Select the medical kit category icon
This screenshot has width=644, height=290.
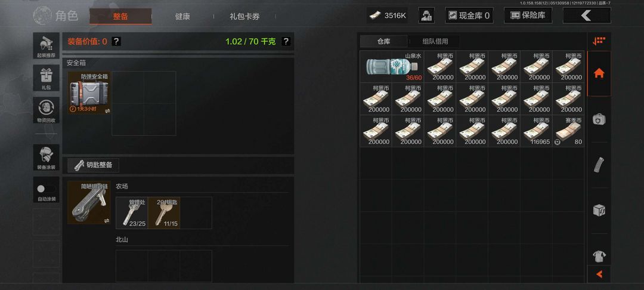599,119
